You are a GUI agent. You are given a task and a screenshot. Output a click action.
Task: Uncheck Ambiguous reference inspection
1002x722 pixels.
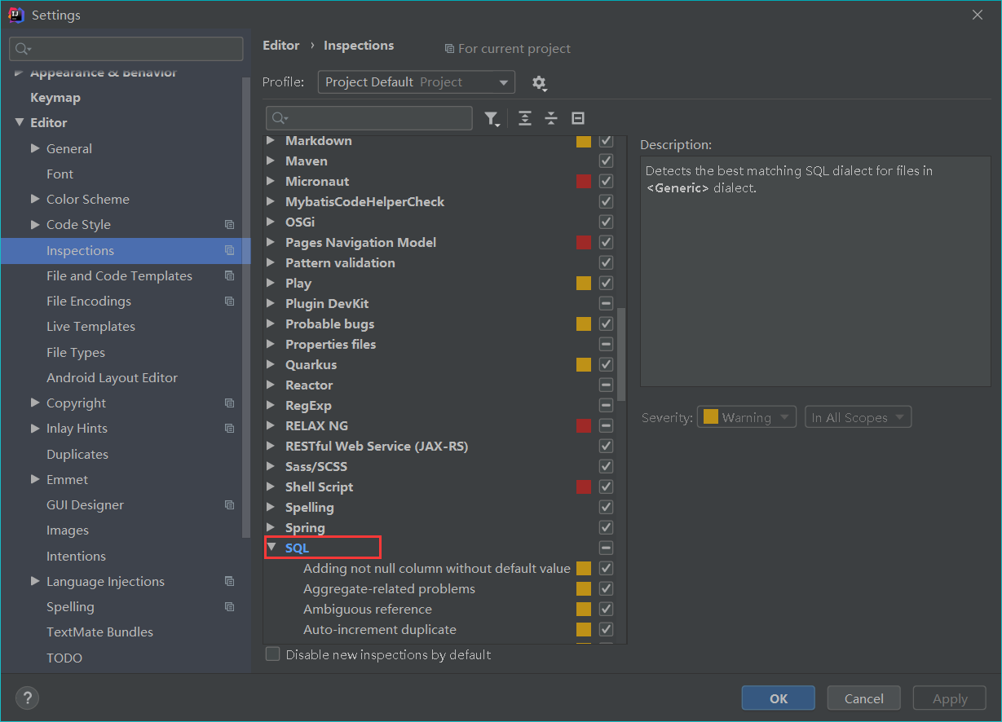pos(606,610)
